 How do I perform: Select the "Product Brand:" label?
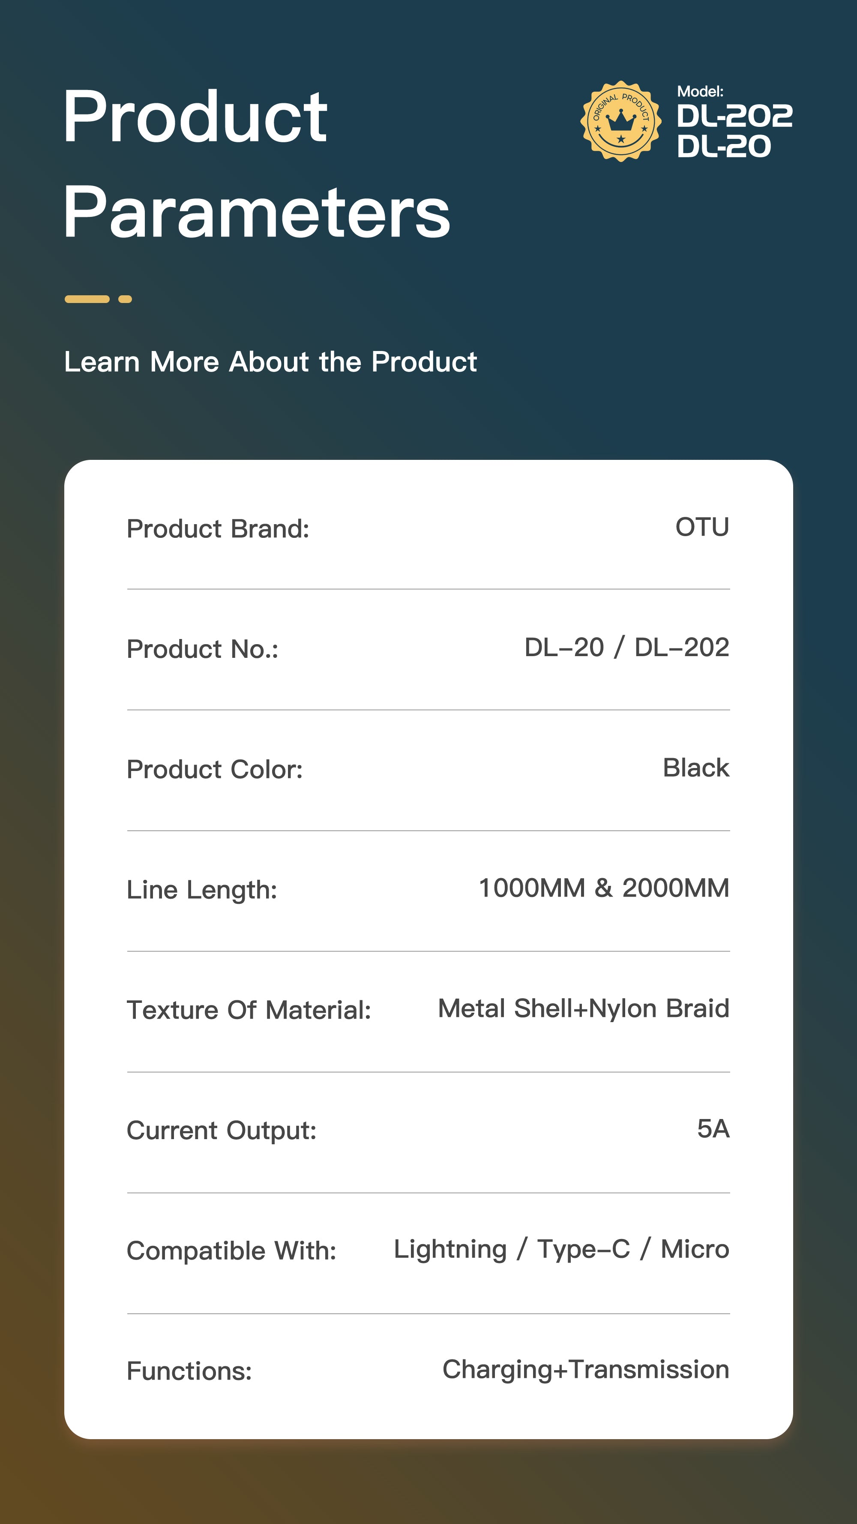point(218,529)
